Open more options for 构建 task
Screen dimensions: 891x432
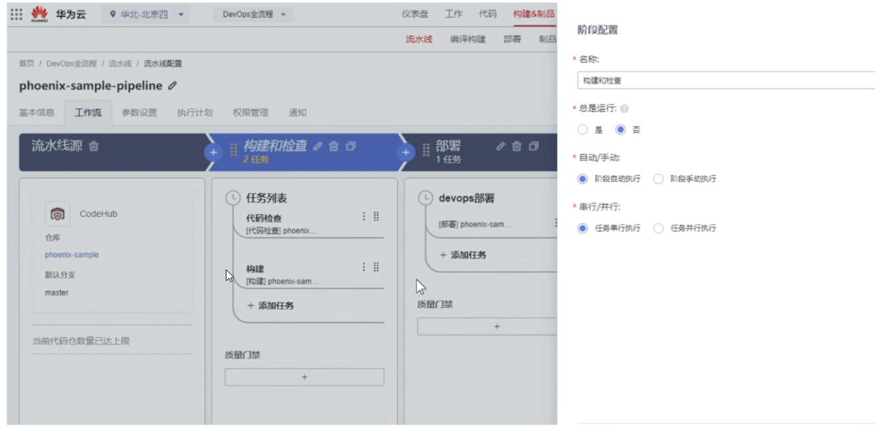[363, 267]
